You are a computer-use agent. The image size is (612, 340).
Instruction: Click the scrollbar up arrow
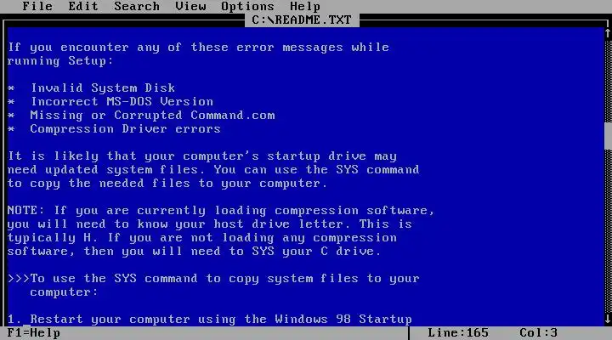pyautogui.click(x=608, y=33)
